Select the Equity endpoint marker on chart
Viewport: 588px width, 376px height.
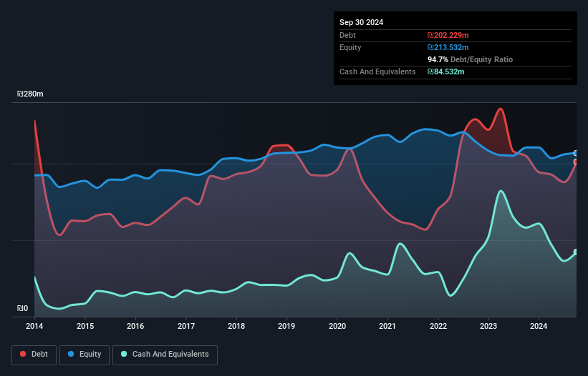[x=576, y=154]
